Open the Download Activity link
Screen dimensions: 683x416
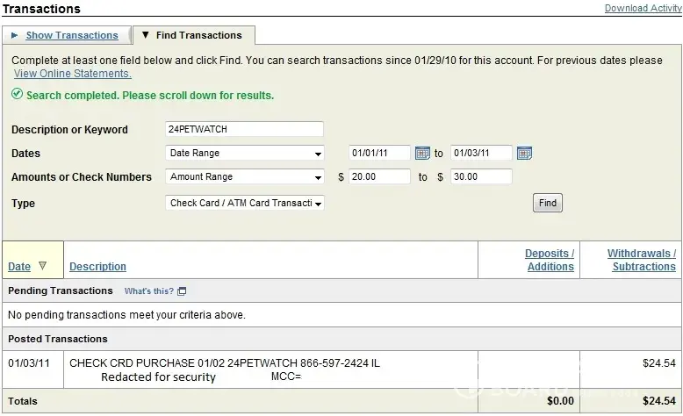click(x=643, y=8)
